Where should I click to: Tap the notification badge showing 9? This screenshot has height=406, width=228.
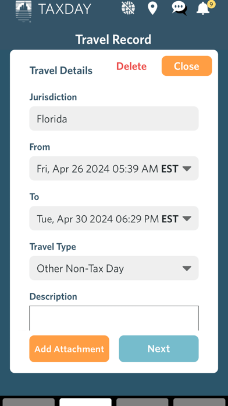(212, 4)
